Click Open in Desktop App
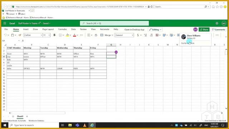The height and width of the screenshot is (129, 229). click(135, 29)
